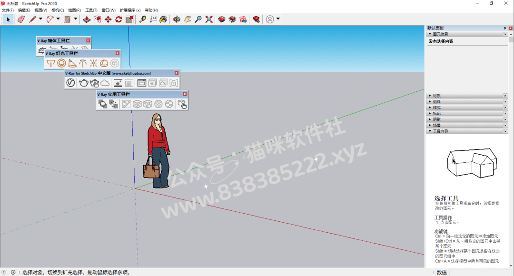Close the V-Ray 实用工具栏 floating toolbar
Screen dimensions: 514x276
tap(185, 94)
